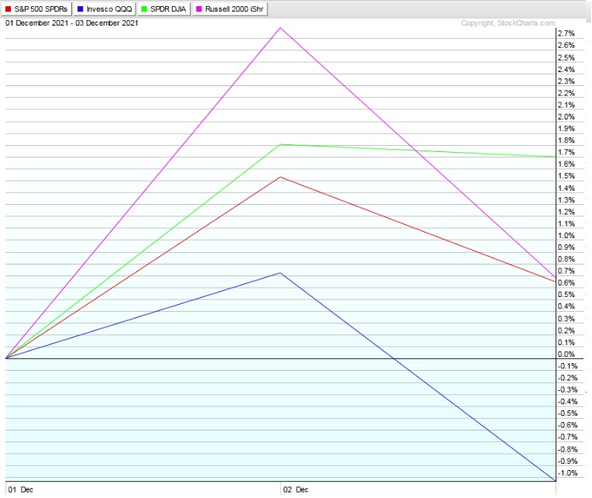
Task: Click the 2.5% axis label
Action: coord(566,58)
